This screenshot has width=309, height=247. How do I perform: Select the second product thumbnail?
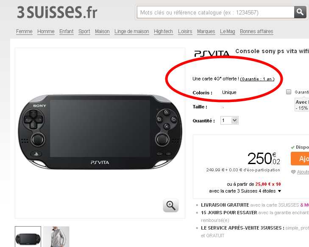point(56,237)
